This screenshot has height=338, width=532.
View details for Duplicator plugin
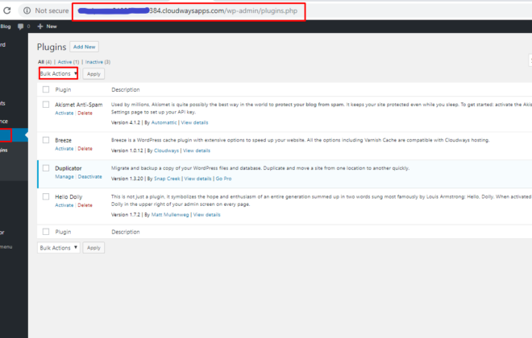[x=197, y=179]
